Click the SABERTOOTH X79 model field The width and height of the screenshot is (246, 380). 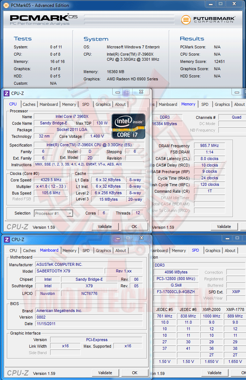pyautogui.click(x=69, y=271)
